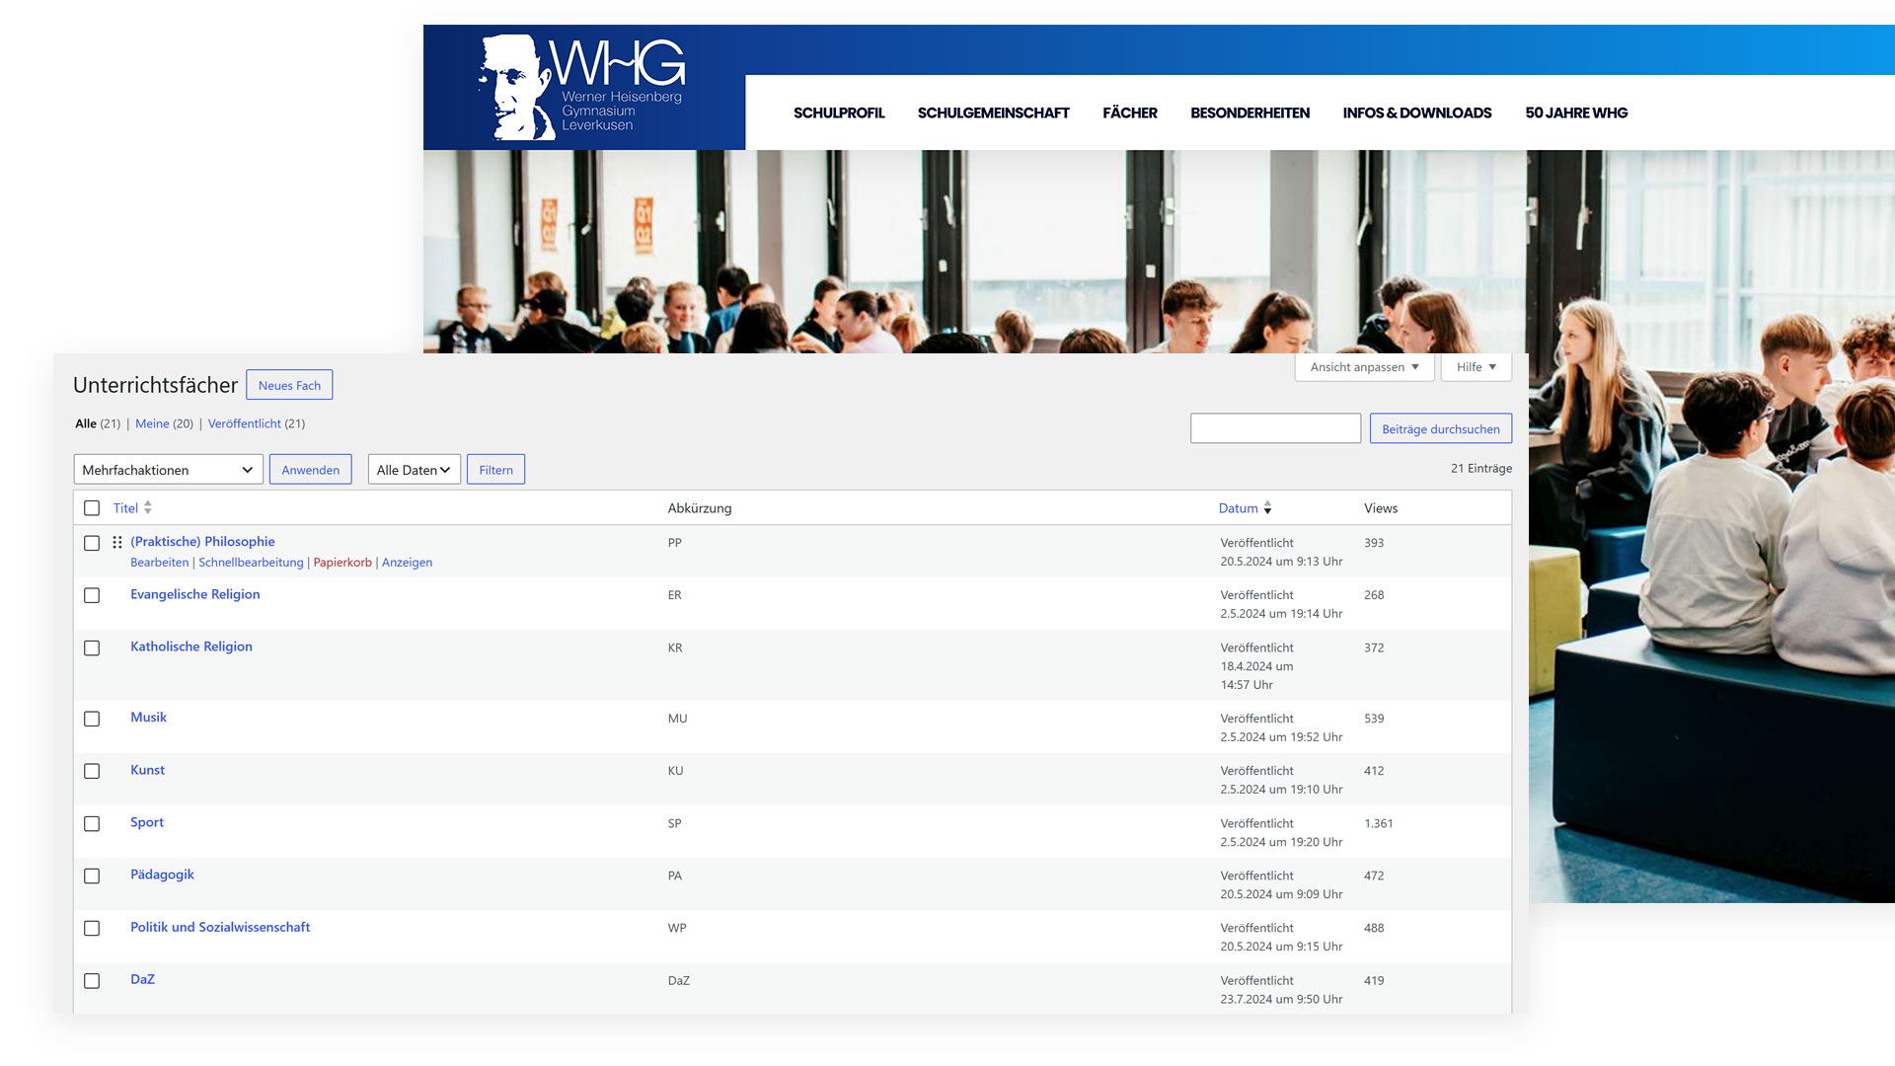Open the Musik subject entry
Screen dimensions: 1895x1066
[x=148, y=718]
